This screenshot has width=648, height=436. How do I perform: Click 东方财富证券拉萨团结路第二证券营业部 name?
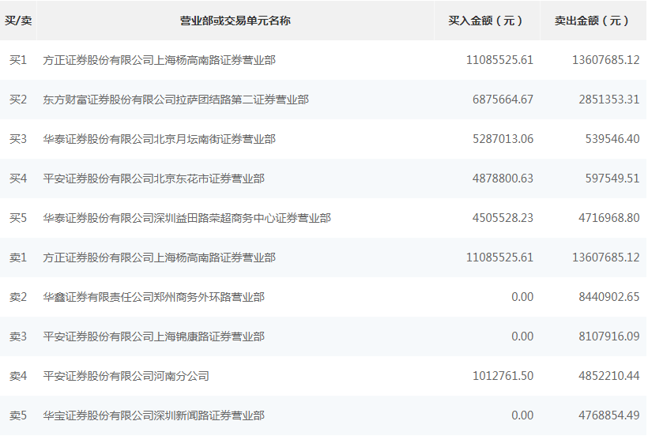[x=175, y=100]
